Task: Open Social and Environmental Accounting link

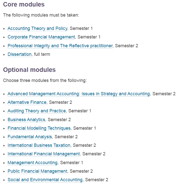Action: (45, 180)
